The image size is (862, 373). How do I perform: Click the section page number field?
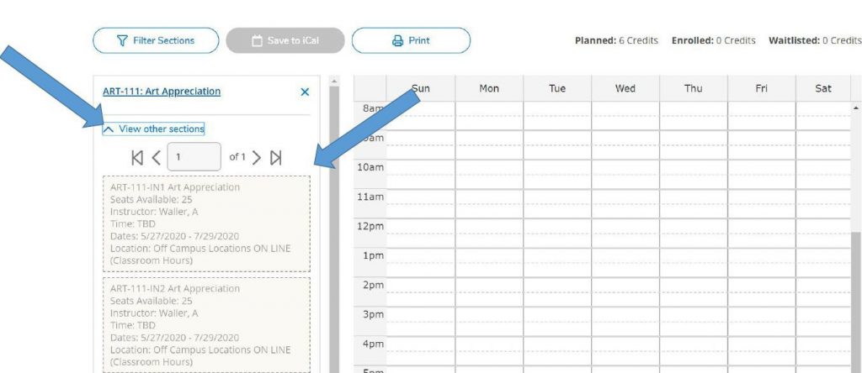click(194, 157)
